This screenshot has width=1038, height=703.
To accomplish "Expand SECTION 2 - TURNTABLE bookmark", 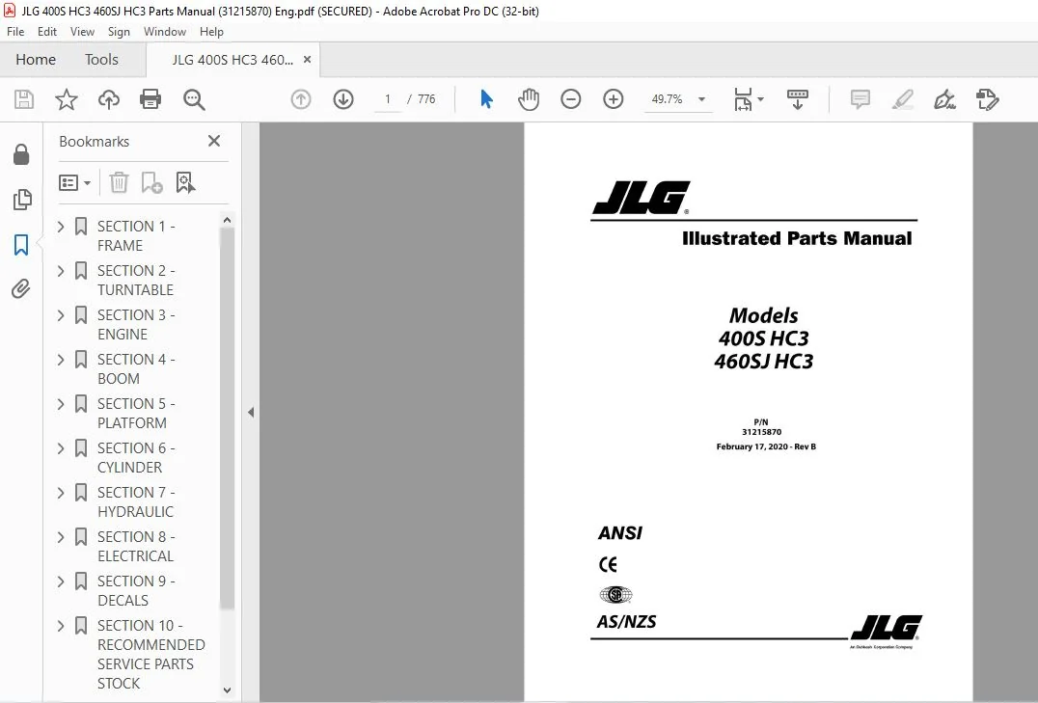I will tap(61, 271).
